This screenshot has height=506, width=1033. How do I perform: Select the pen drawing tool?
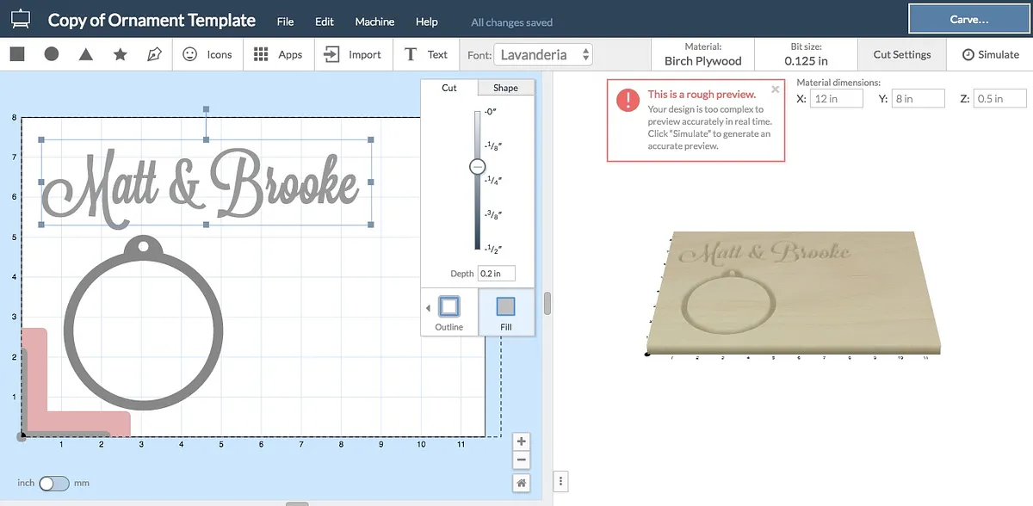pyautogui.click(x=154, y=54)
